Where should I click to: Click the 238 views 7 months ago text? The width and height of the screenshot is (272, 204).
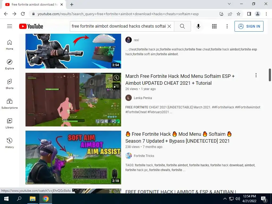(x=144, y=147)
